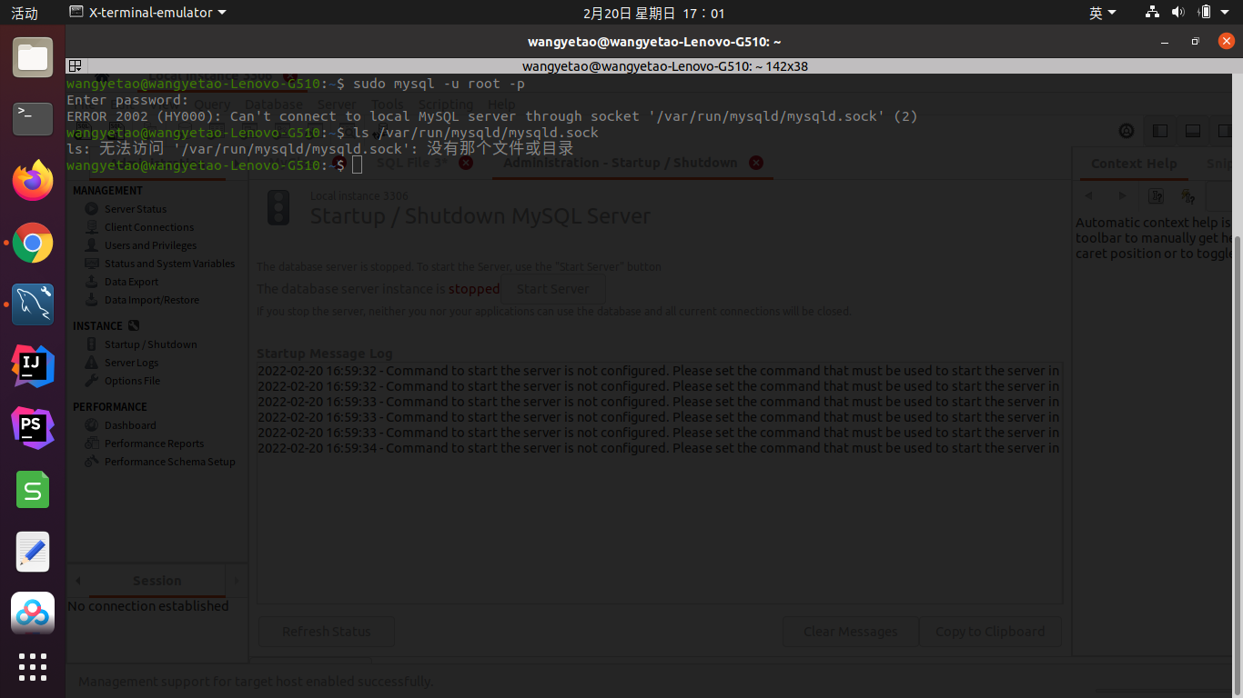
Task: Toggle Workbench left sidebar panel icon
Action: [x=1160, y=132]
